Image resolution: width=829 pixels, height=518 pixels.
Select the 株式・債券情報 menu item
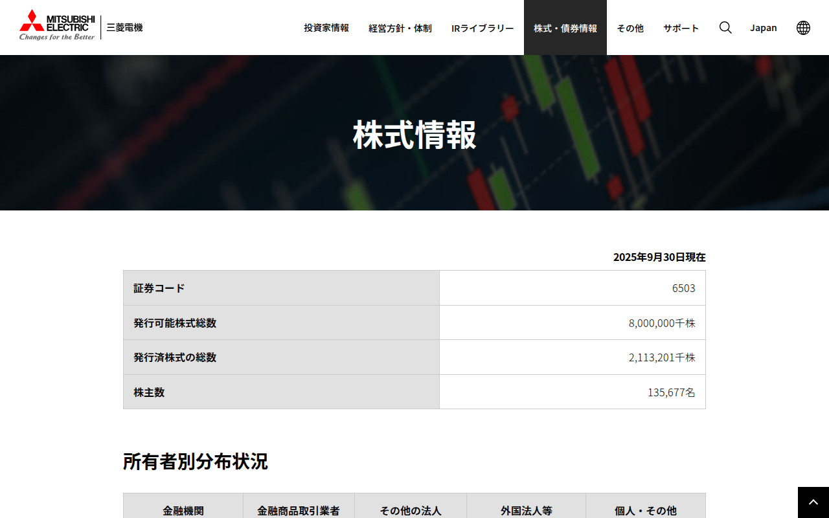[565, 28]
